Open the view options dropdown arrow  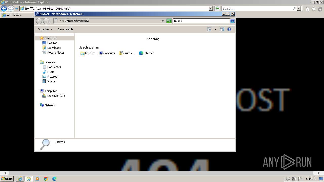[215, 29]
